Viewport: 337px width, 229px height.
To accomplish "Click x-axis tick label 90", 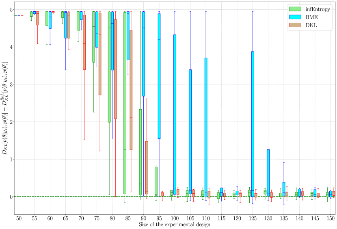I will [x=144, y=218].
